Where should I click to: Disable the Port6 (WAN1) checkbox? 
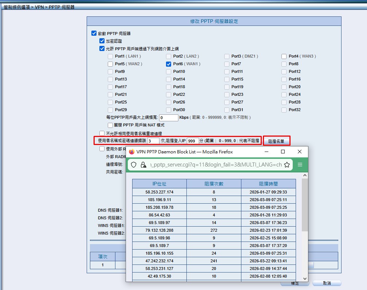pos(169,64)
